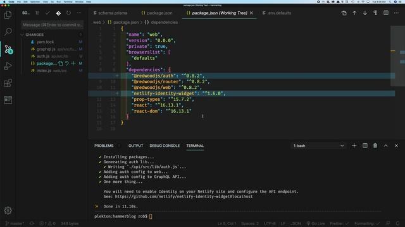Go to previous change arrow in editor toolbar
The width and height of the screenshot is (405, 227).
click(x=354, y=13)
